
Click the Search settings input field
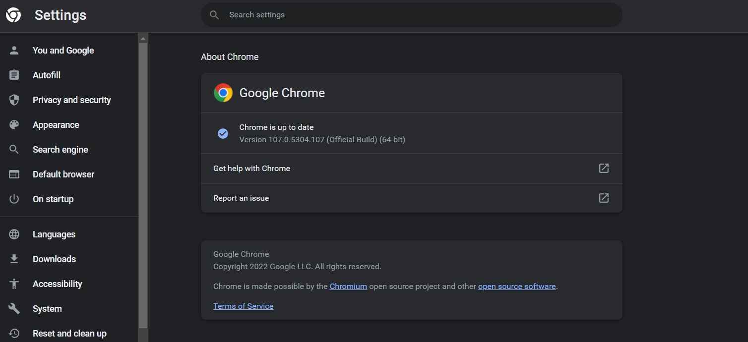pos(411,14)
